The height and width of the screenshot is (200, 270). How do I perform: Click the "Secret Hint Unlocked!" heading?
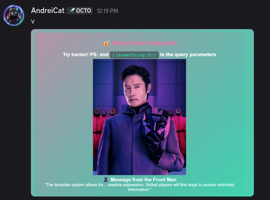[x=145, y=43]
